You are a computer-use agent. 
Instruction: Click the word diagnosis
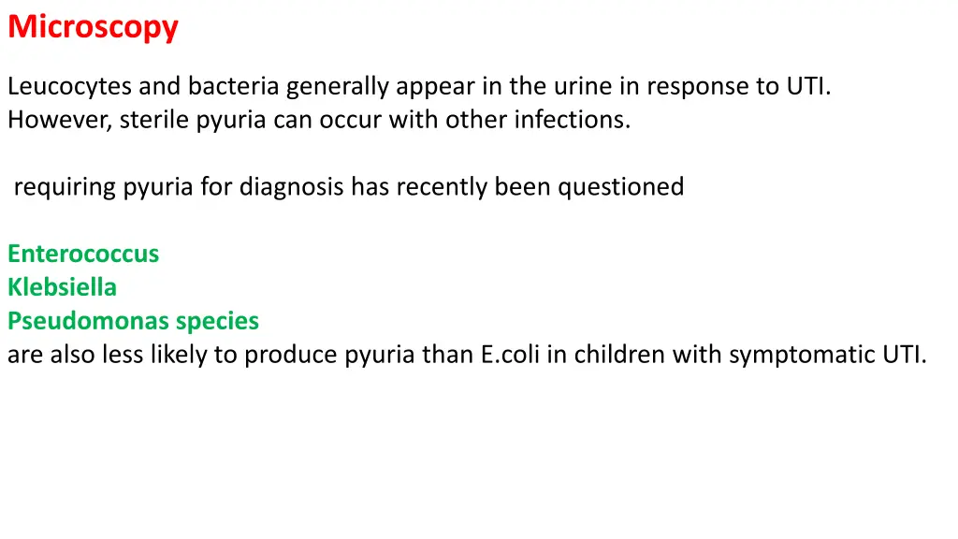(292, 187)
